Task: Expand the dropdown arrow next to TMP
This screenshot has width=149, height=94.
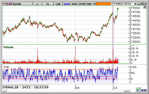Action: [x=94, y=4]
